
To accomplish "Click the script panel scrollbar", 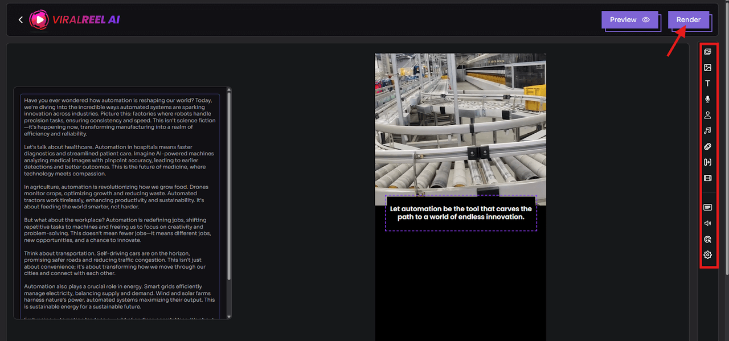I will tap(229, 185).
